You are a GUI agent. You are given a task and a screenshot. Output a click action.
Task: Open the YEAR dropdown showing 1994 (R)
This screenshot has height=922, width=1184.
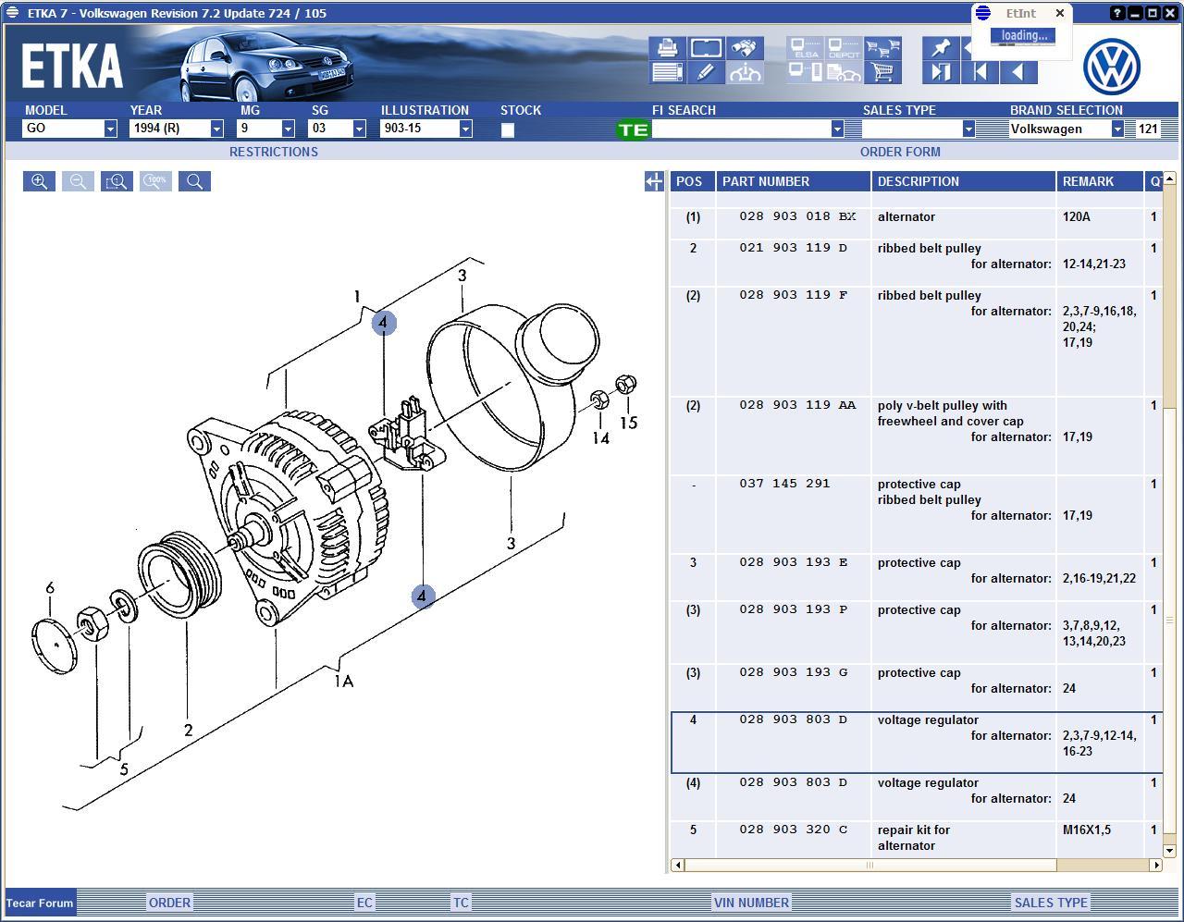tap(216, 129)
